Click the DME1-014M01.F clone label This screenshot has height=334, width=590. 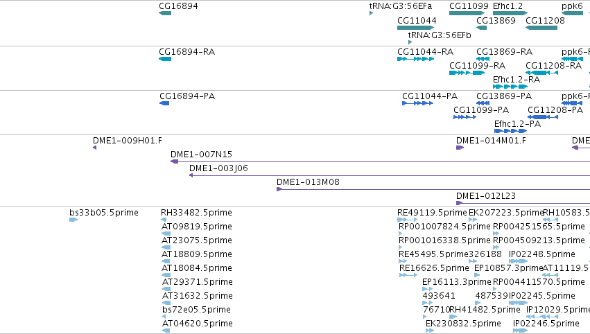coord(491,140)
